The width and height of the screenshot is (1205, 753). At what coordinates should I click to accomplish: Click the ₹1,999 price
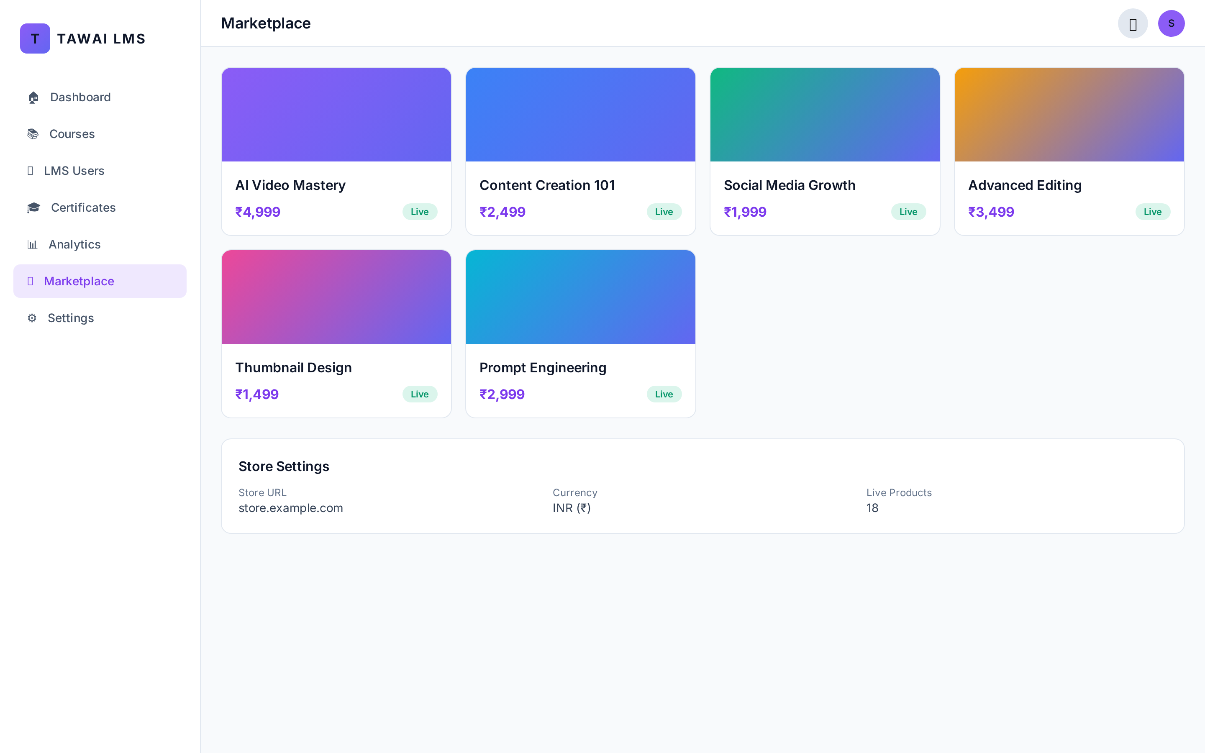click(745, 212)
